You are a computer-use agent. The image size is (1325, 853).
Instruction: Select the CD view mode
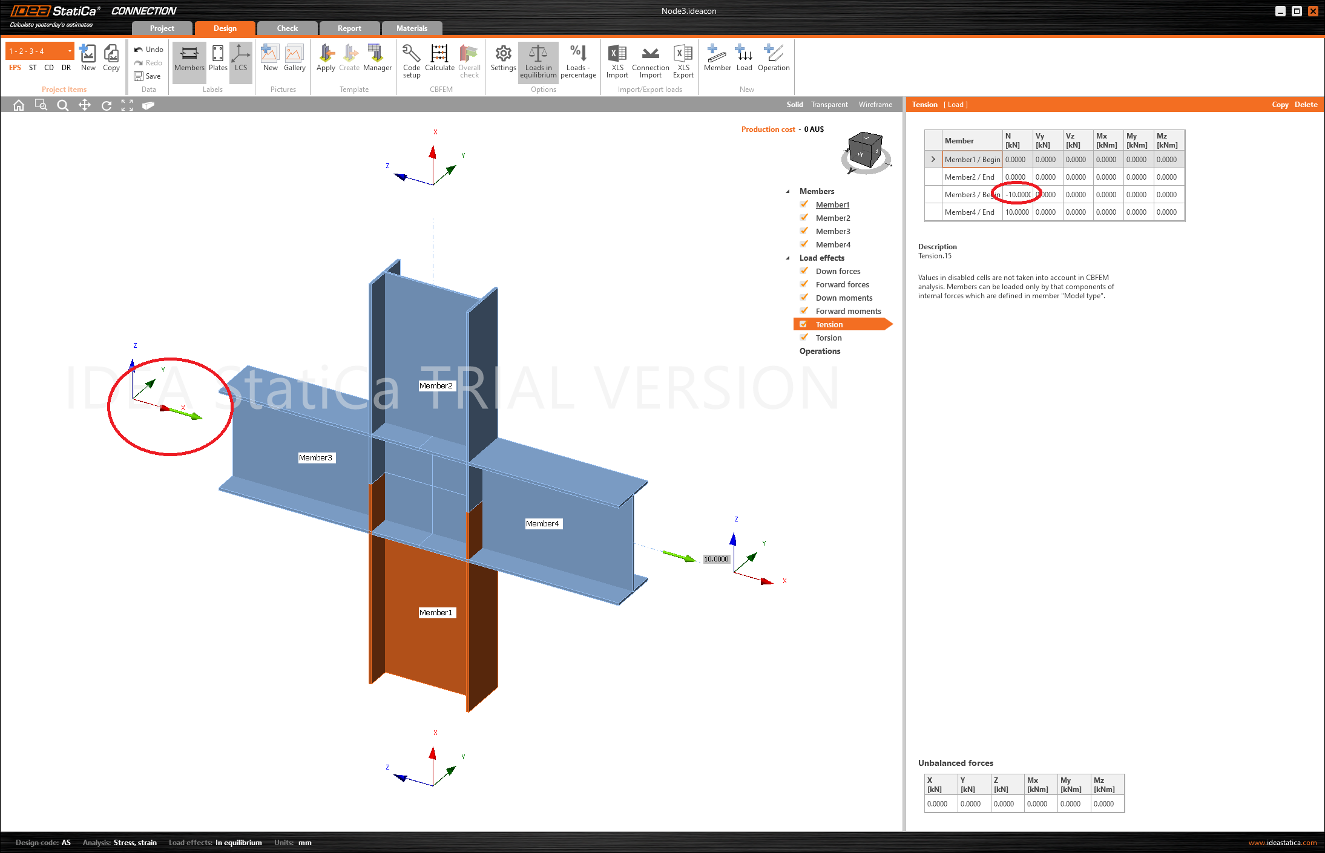point(49,68)
